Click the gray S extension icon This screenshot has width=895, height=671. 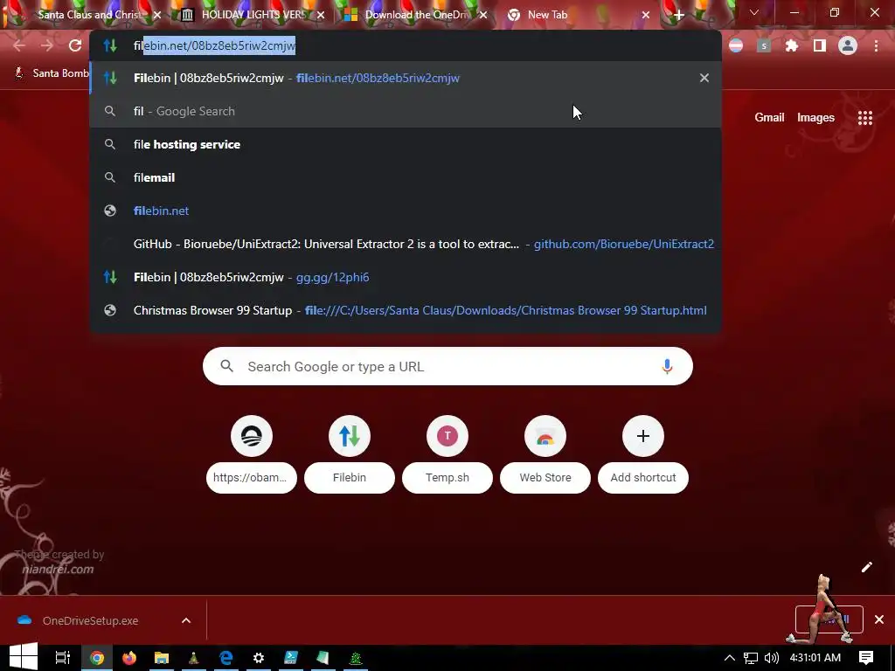pos(764,45)
